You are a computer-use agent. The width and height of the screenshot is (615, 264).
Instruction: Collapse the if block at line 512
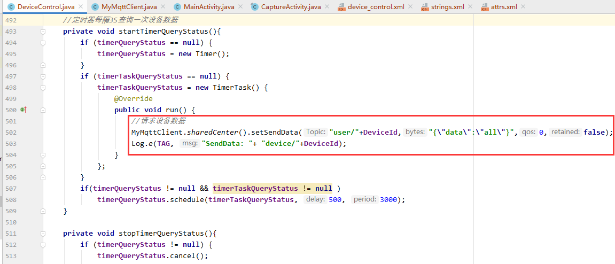click(43, 245)
